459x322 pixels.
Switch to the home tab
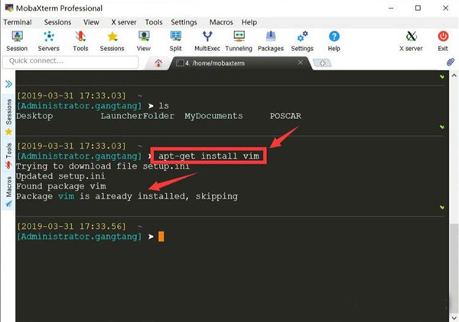click(158, 63)
